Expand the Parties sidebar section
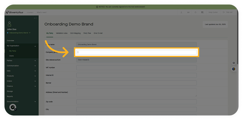Image resolution: width=243 pixels, height=120 pixels. [x=35, y=61]
